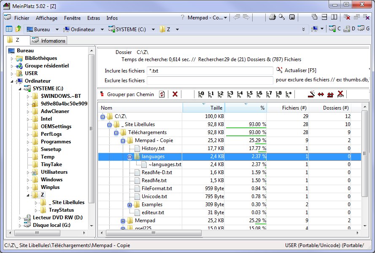Collapse the Mempad - Copie folder node

(123, 141)
